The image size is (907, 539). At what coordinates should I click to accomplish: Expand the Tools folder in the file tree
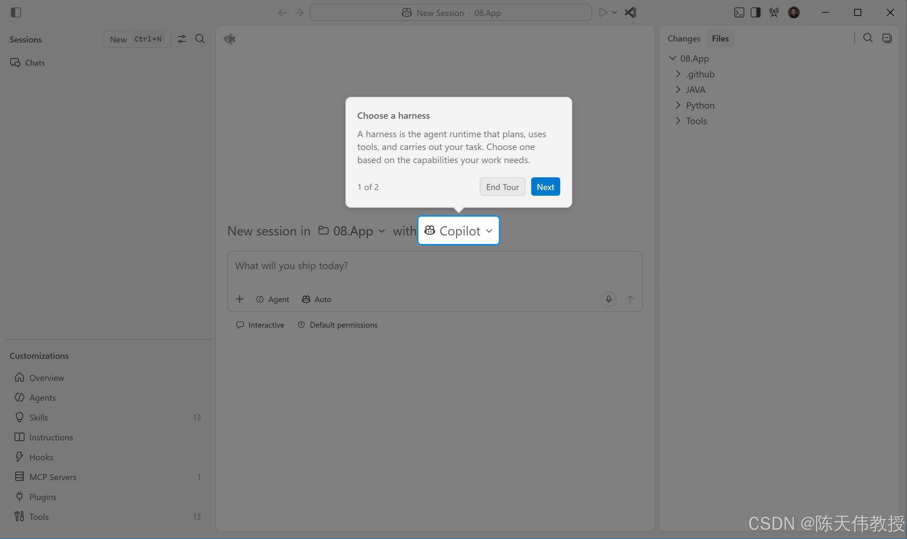pyautogui.click(x=678, y=121)
